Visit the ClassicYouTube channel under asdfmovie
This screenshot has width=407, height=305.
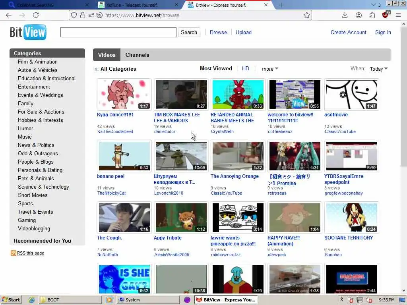coord(340,131)
